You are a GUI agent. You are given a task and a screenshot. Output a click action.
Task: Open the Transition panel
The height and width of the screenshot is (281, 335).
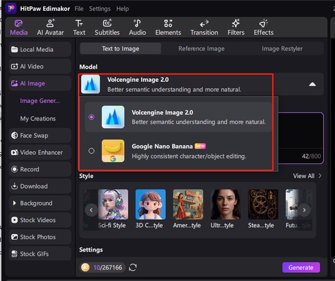(x=204, y=27)
